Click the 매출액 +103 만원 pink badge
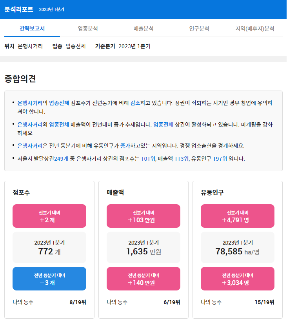This screenshot has height=323, width=287. [x=143, y=216]
